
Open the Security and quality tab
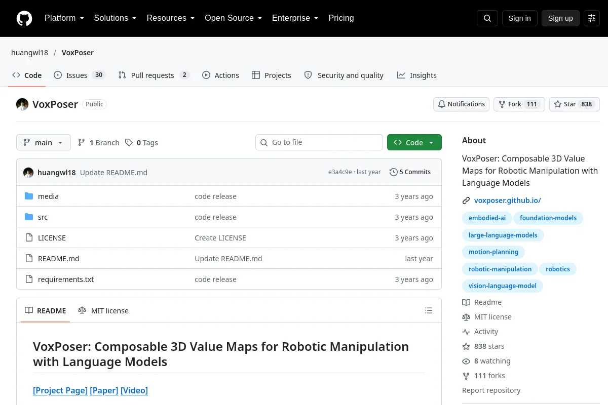(344, 75)
